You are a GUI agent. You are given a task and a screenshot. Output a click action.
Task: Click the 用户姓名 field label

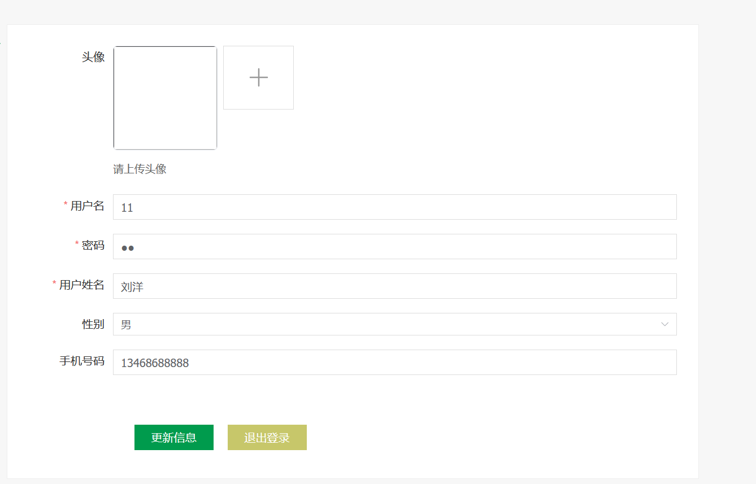[x=82, y=285]
